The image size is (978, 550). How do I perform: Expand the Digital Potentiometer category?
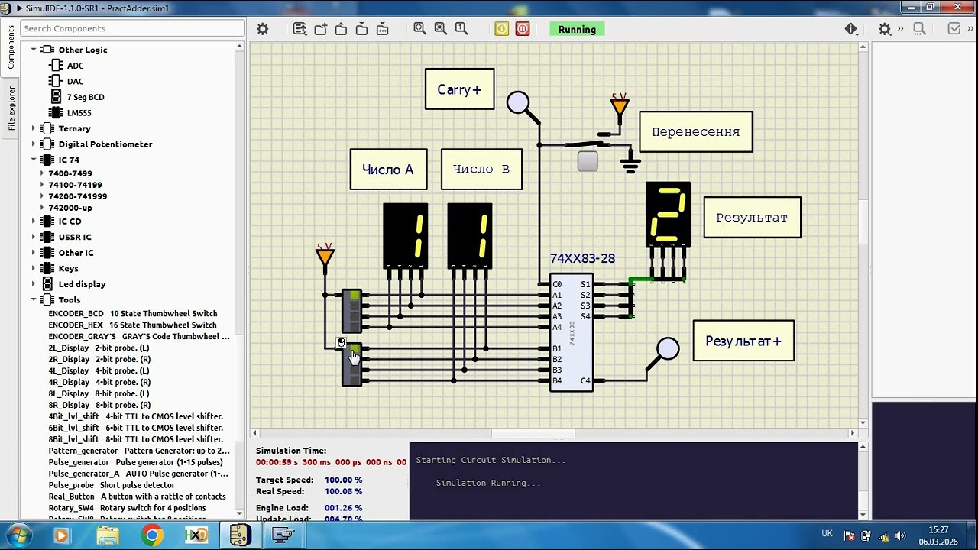34,144
